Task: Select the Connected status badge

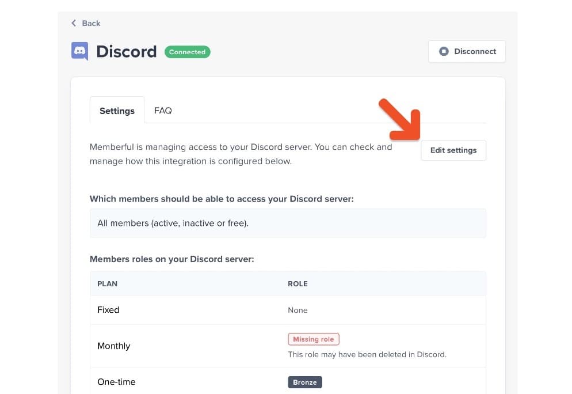Action: tap(187, 51)
